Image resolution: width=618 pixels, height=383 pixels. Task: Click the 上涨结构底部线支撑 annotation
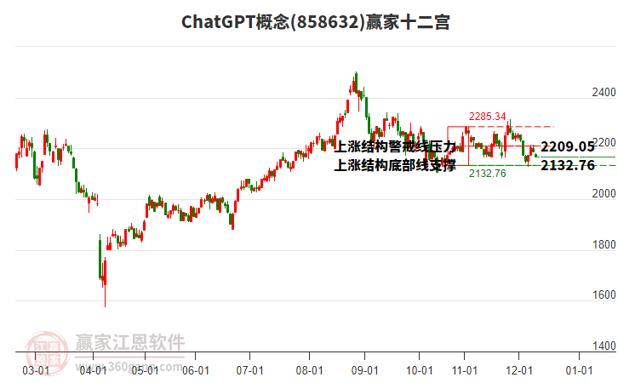click(394, 165)
